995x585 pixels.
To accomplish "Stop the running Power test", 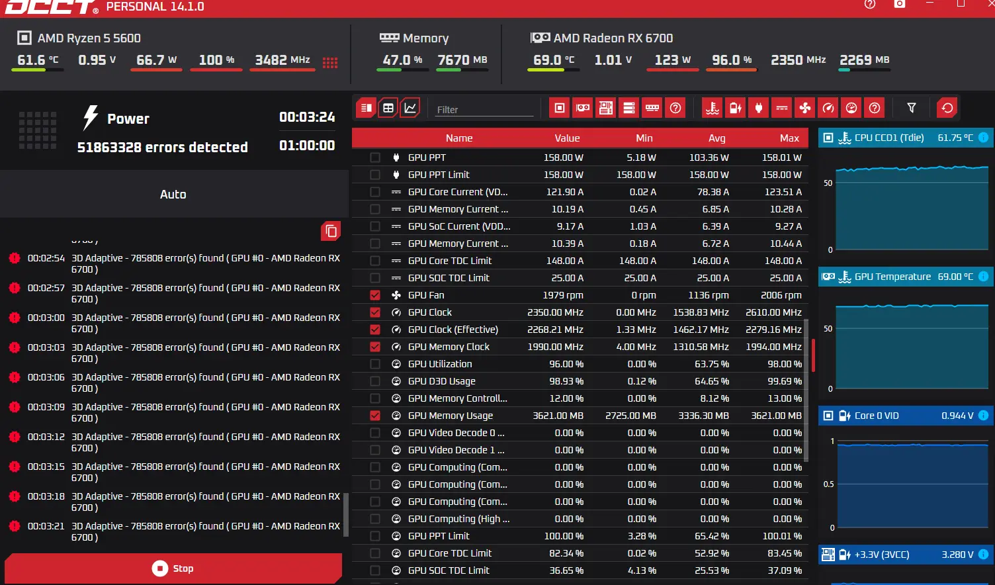I will pyautogui.click(x=173, y=568).
